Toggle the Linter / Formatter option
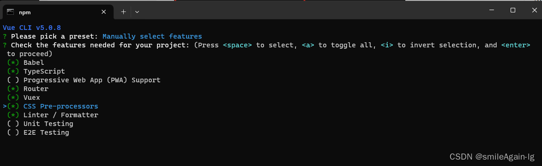The image size is (542, 166). coord(53,114)
